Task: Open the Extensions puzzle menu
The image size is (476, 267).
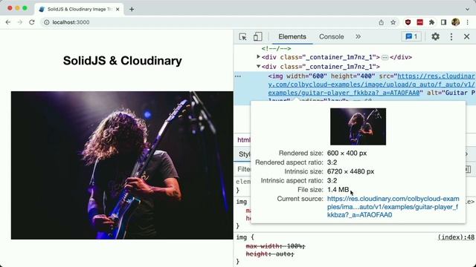Action: click(x=431, y=22)
